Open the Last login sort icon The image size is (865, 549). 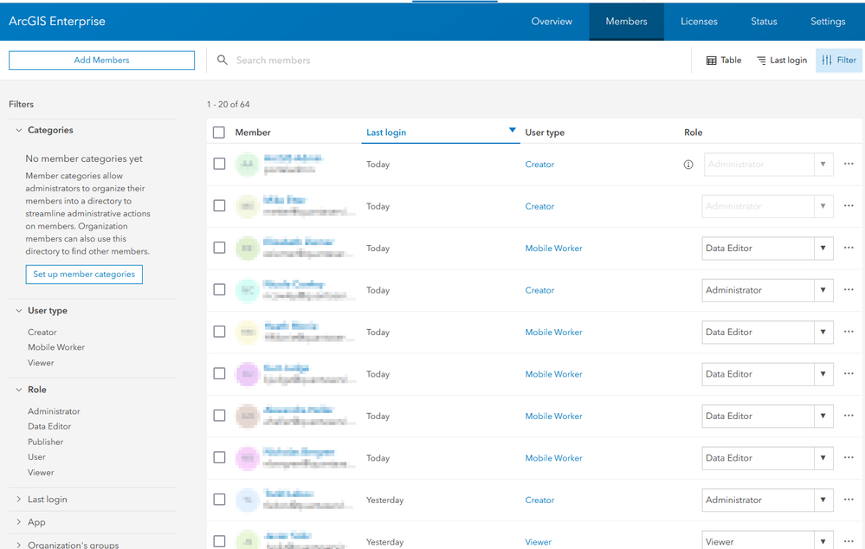coord(761,60)
